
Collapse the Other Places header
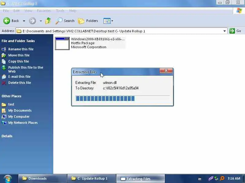(11, 96)
